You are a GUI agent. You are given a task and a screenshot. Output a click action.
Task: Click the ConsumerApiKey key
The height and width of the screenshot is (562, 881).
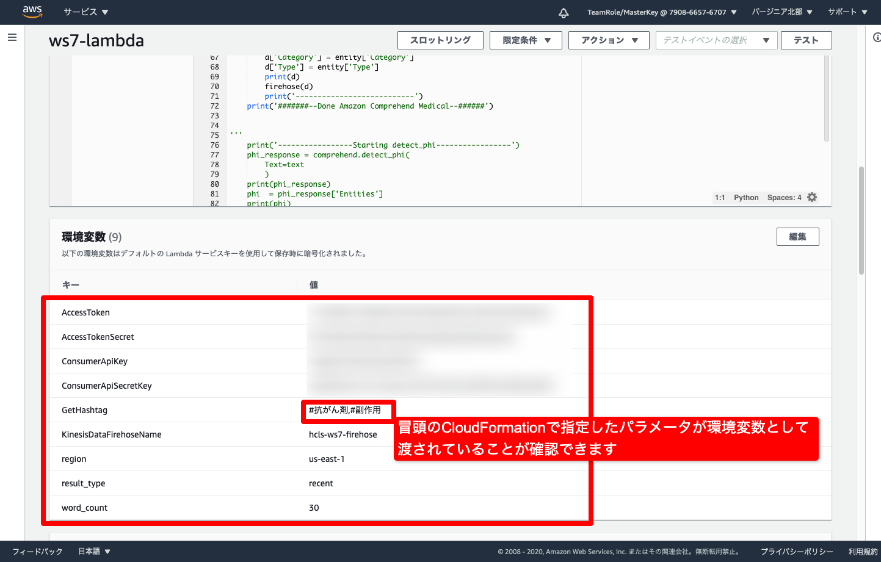[x=95, y=361]
